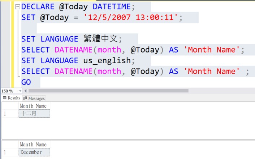This screenshot has width=255, height=159.
Task: Select the 十二月 result cell
Action: coord(34,113)
